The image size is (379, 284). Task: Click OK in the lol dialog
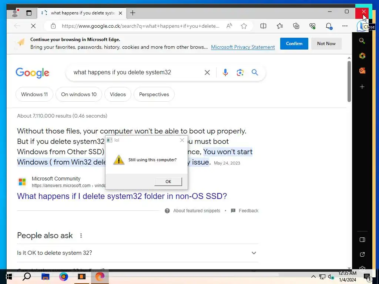click(168, 182)
